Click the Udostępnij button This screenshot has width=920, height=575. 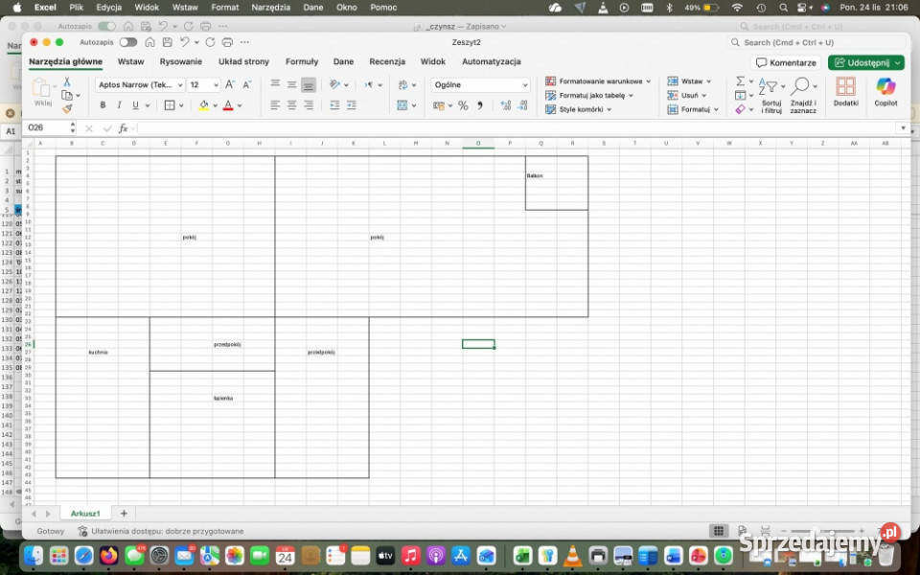click(865, 62)
